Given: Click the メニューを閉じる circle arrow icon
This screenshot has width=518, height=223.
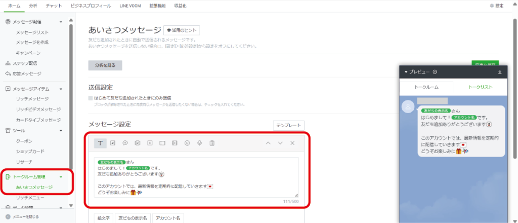Looking at the screenshot, I should coord(8,217).
